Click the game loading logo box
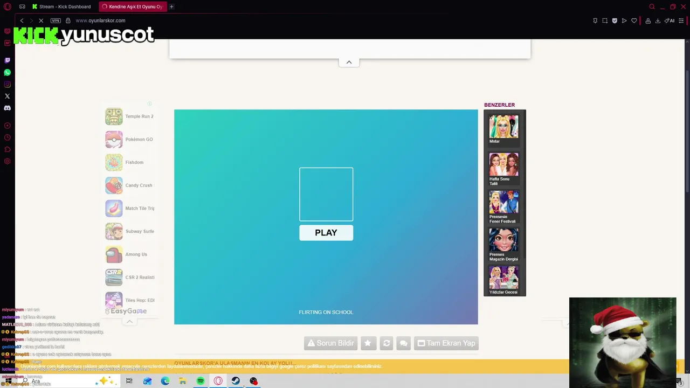This screenshot has width=690, height=388. [326, 194]
